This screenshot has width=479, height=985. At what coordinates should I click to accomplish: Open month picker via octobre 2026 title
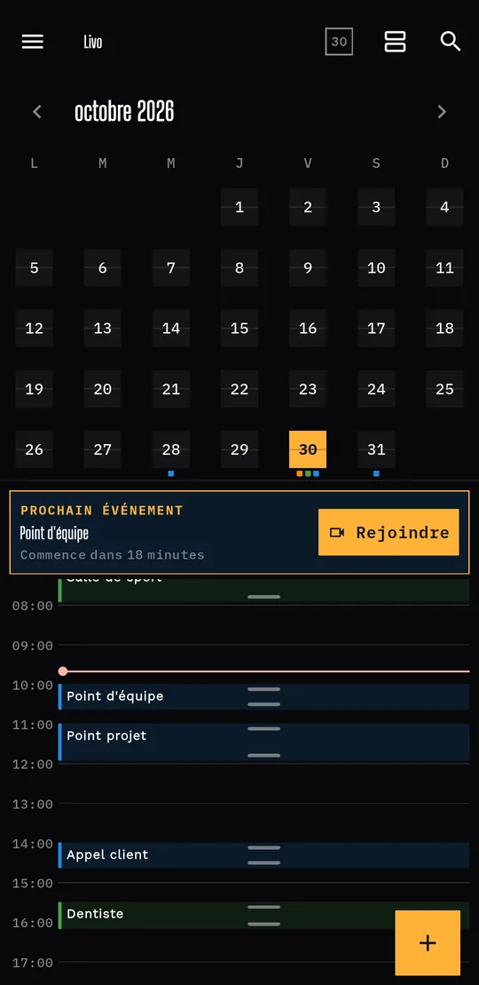pos(124,112)
